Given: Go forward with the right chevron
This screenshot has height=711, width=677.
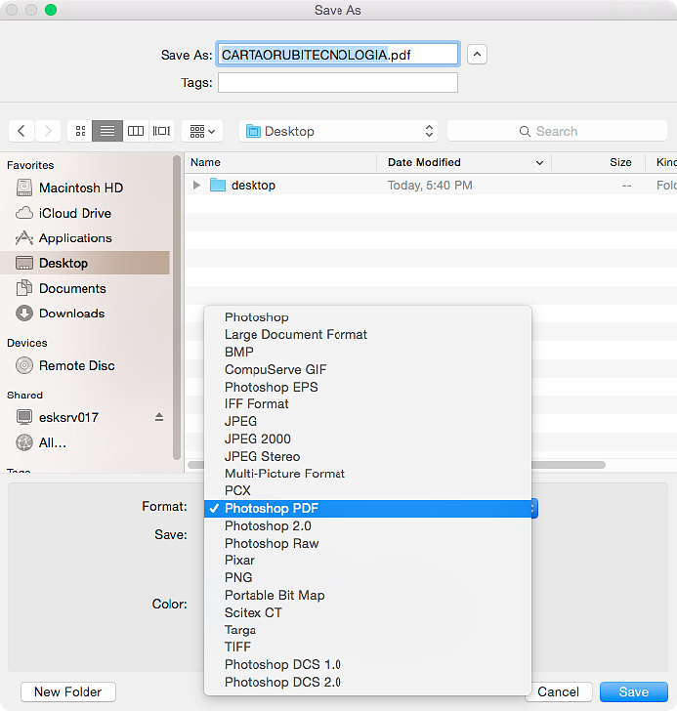Looking at the screenshot, I should (48, 131).
